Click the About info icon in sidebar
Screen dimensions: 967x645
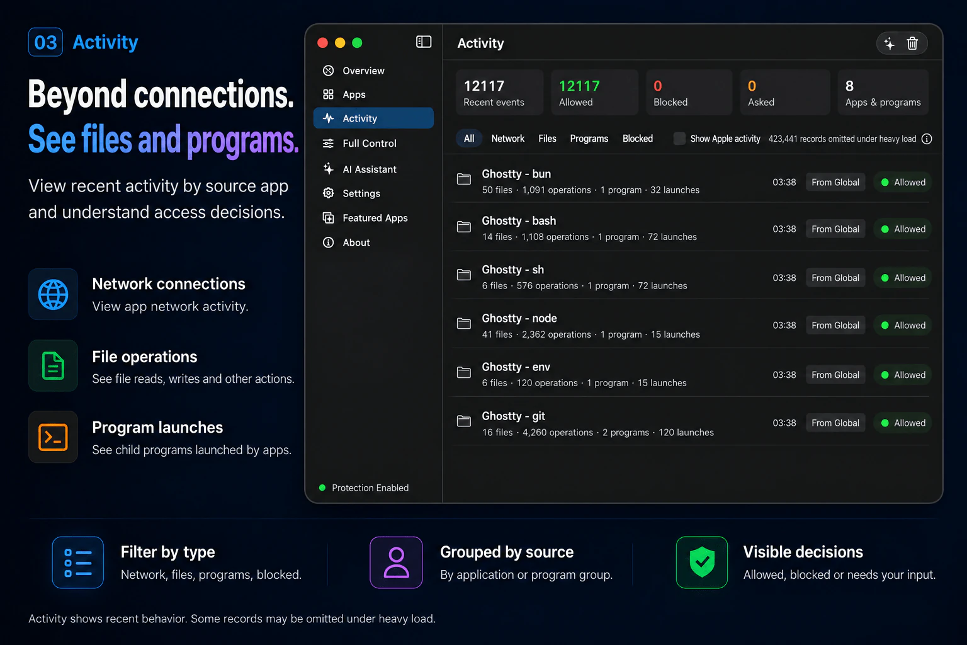[328, 243]
